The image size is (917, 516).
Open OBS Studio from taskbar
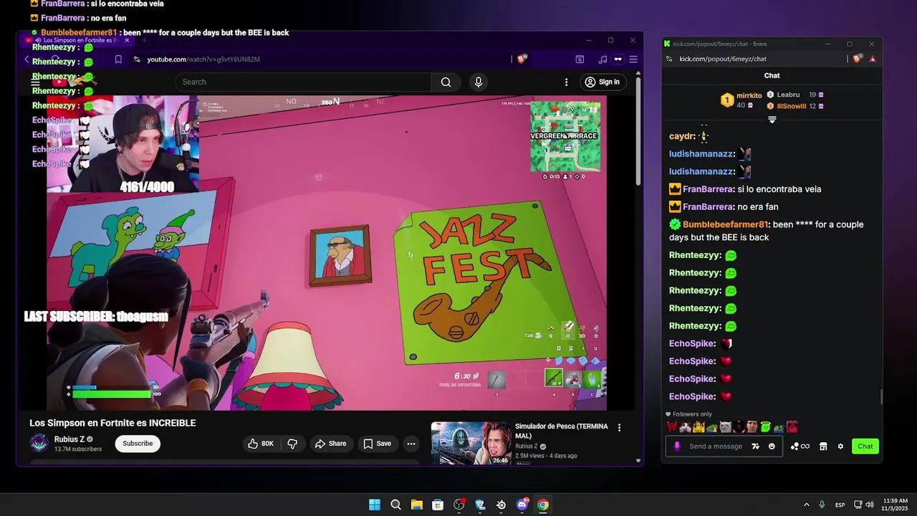pyautogui.click(x=459, y=505)
